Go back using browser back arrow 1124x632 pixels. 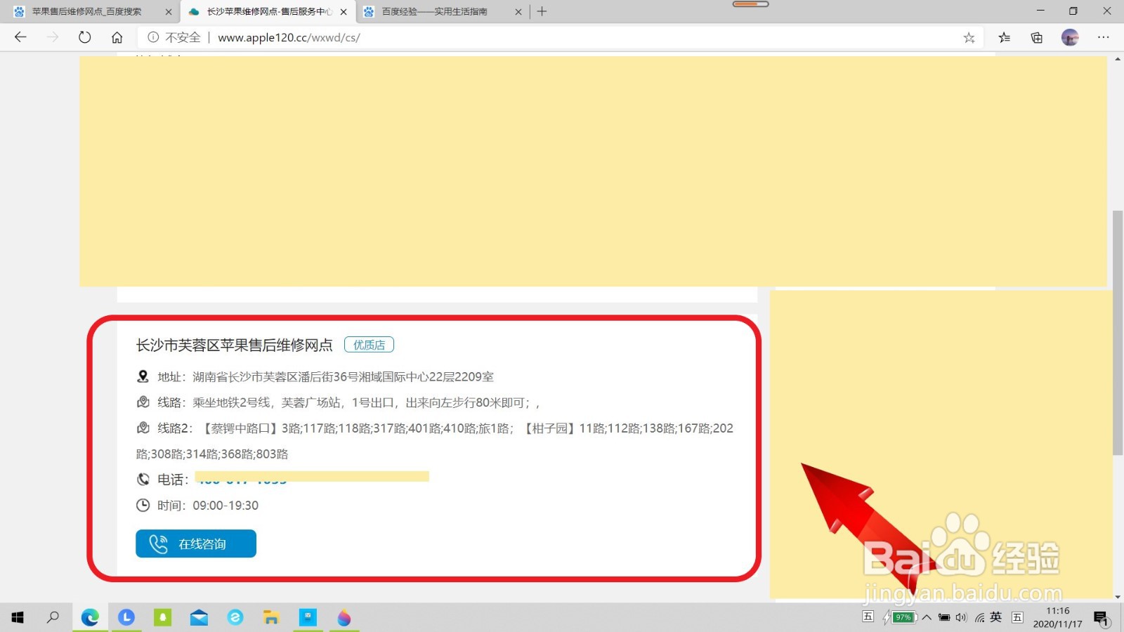point(20,37)
